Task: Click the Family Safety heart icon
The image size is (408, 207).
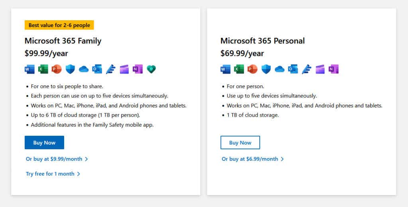Action: pyautogui.click(x=151, y=69)
